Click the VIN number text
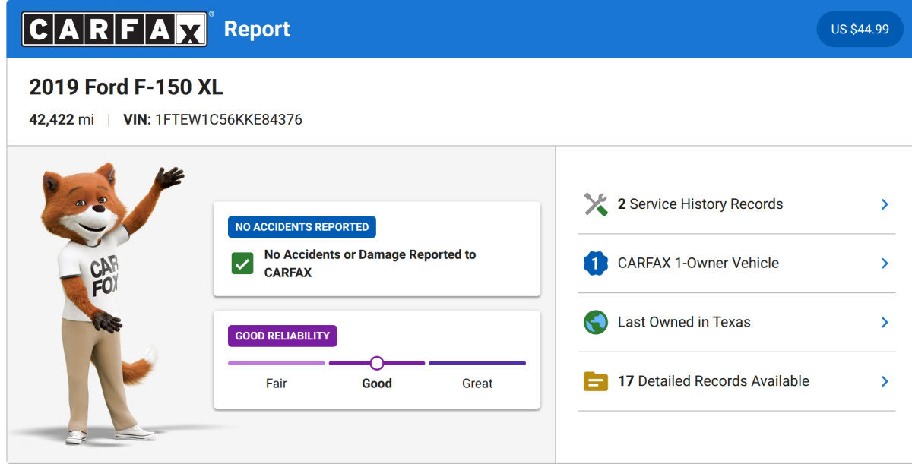This screenshot has width=912, height=464. [229, 119]
